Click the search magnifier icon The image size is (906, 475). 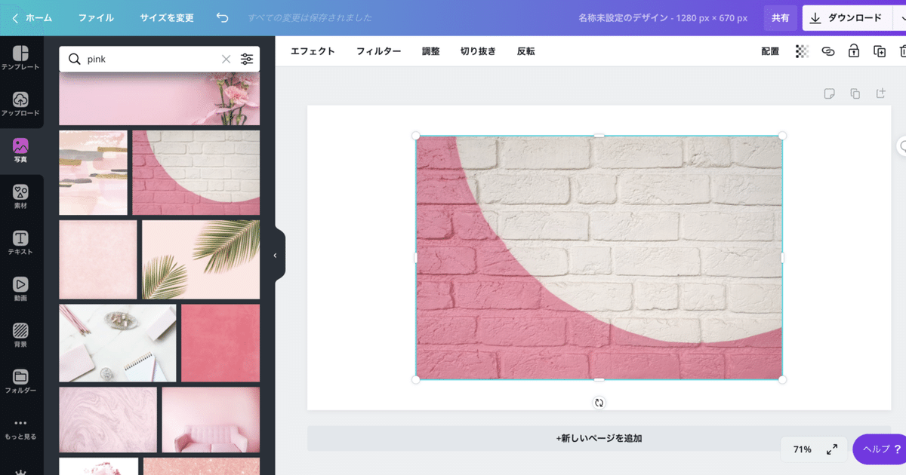pos(74,59)
